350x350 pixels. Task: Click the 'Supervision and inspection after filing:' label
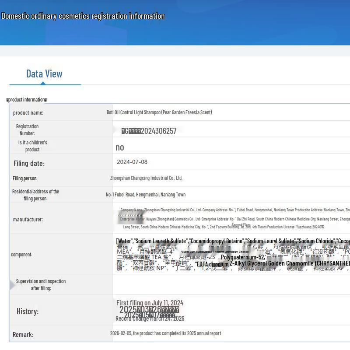(x=41, y=285)
